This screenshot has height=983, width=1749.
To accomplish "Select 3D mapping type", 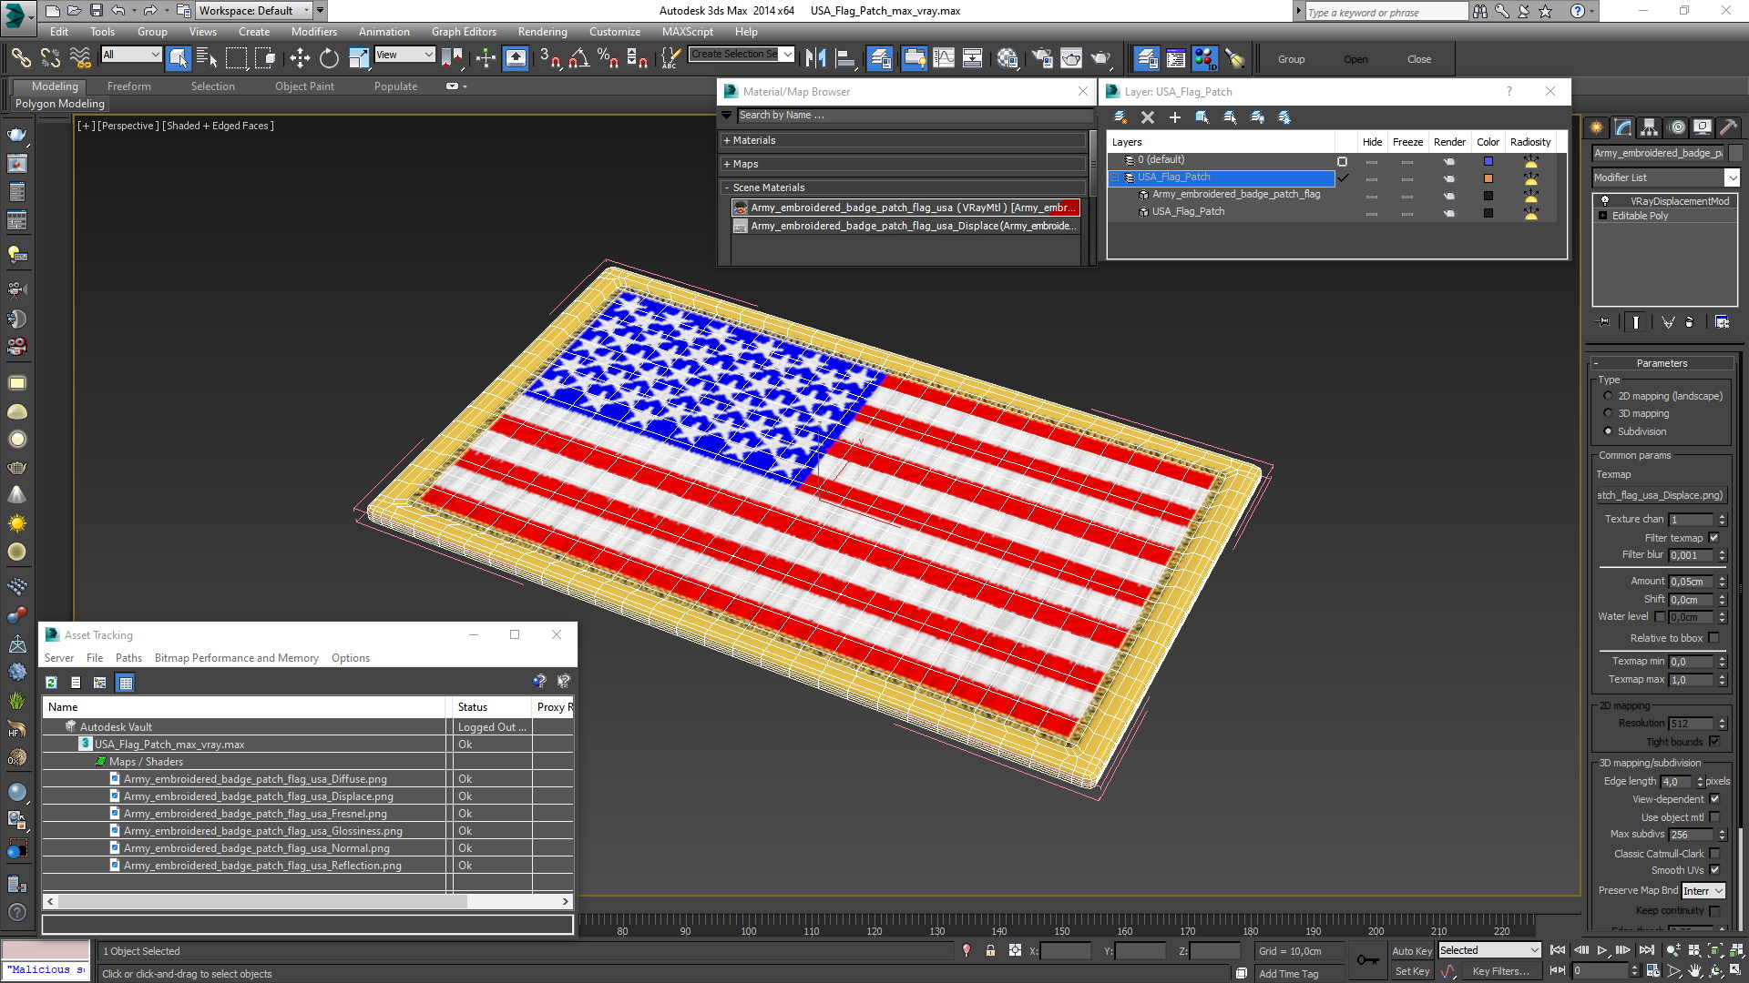I will 1608,413.
